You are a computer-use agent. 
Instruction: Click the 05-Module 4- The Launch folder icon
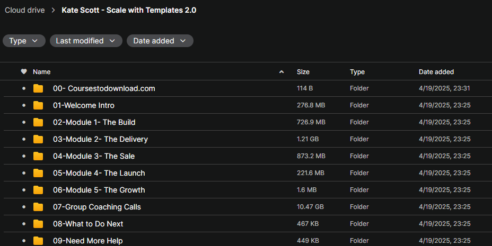(38, 173)
